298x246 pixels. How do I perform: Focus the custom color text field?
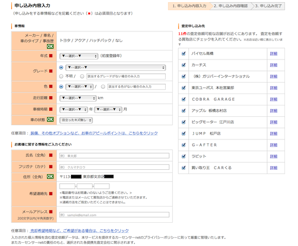137,87
